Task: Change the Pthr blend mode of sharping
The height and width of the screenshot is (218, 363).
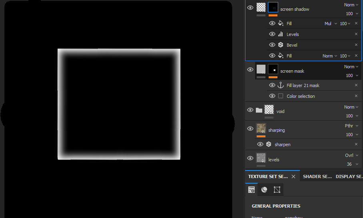Action: point(352,126)
